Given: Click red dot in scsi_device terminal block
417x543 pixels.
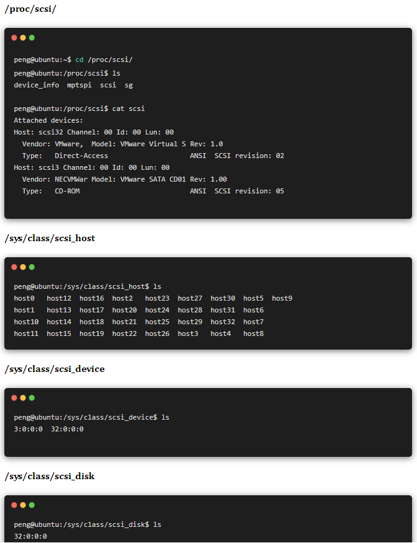Looking at the screenshot, I should click(x=14, y=398).
